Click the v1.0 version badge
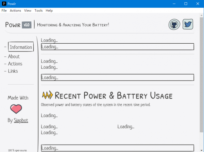This screenshot has height=152, width=204. (x=27, y=25)
